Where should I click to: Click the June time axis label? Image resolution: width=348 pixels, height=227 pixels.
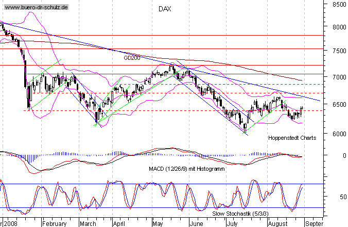coord(196,224)
